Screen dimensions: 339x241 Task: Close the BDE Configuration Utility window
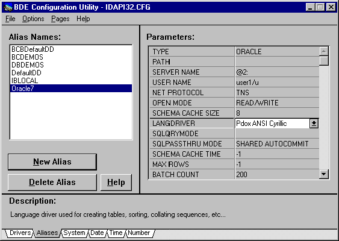click(x=331, y=7)
